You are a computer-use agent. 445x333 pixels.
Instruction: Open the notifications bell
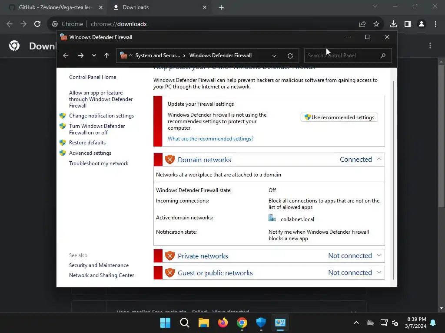[433, 323]
